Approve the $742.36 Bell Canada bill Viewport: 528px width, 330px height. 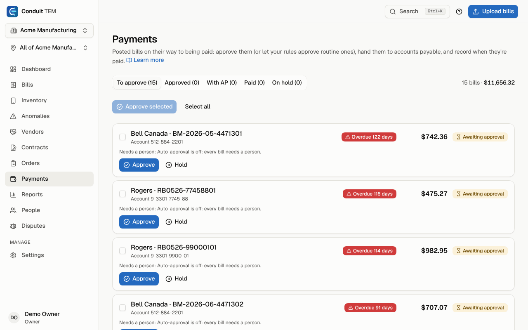coord(139,165)
